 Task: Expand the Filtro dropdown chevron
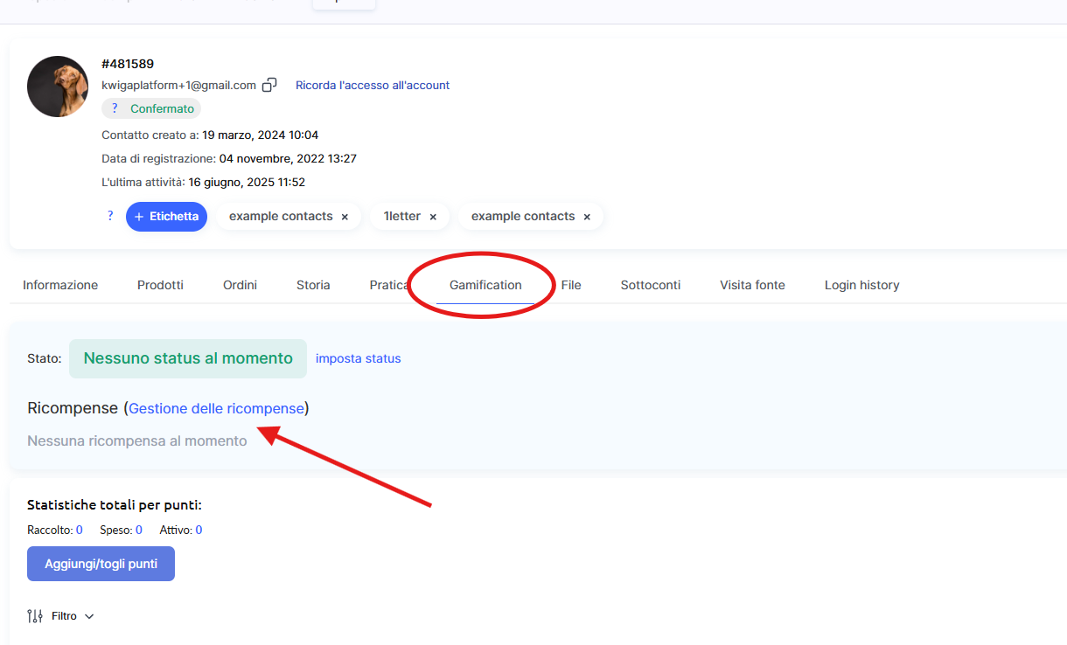click(x=88, y=616)
